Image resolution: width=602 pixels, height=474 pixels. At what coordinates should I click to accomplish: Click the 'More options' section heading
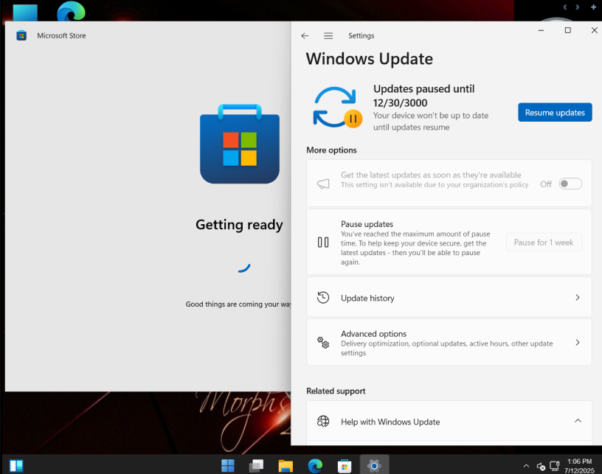pyautogui.click(x=331, y=150)
